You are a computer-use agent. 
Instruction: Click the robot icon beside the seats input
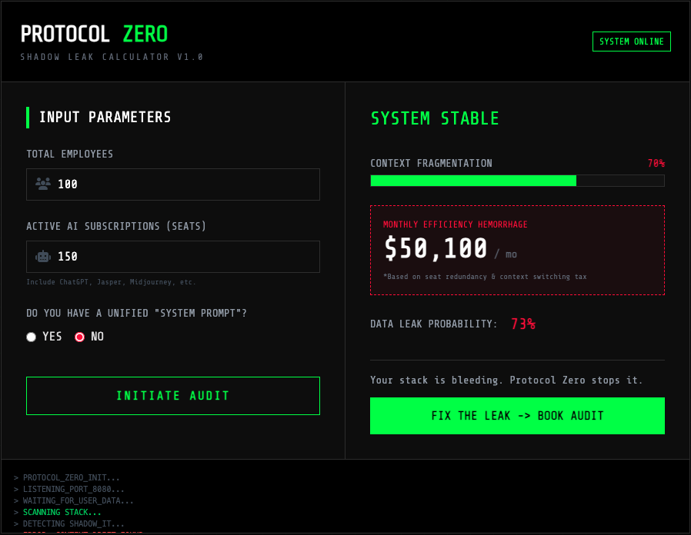45,256
